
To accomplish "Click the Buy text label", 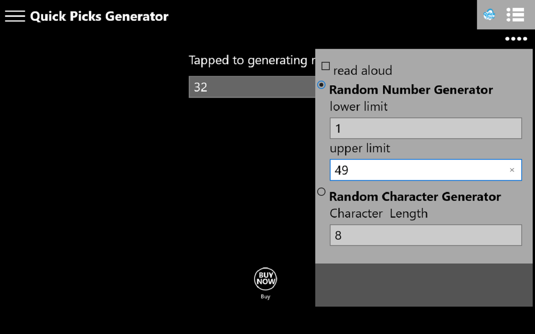I will point(266,297).
